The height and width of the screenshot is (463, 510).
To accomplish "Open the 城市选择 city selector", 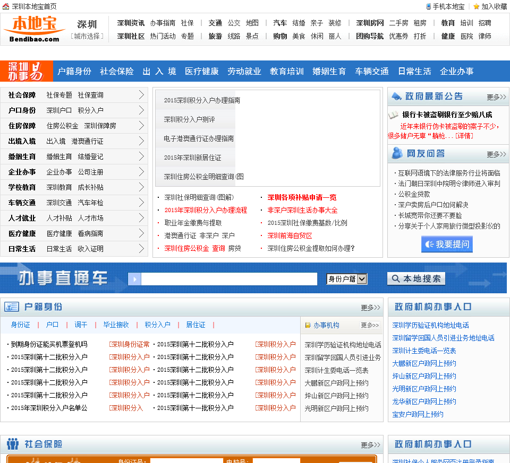I will [87, 36].
